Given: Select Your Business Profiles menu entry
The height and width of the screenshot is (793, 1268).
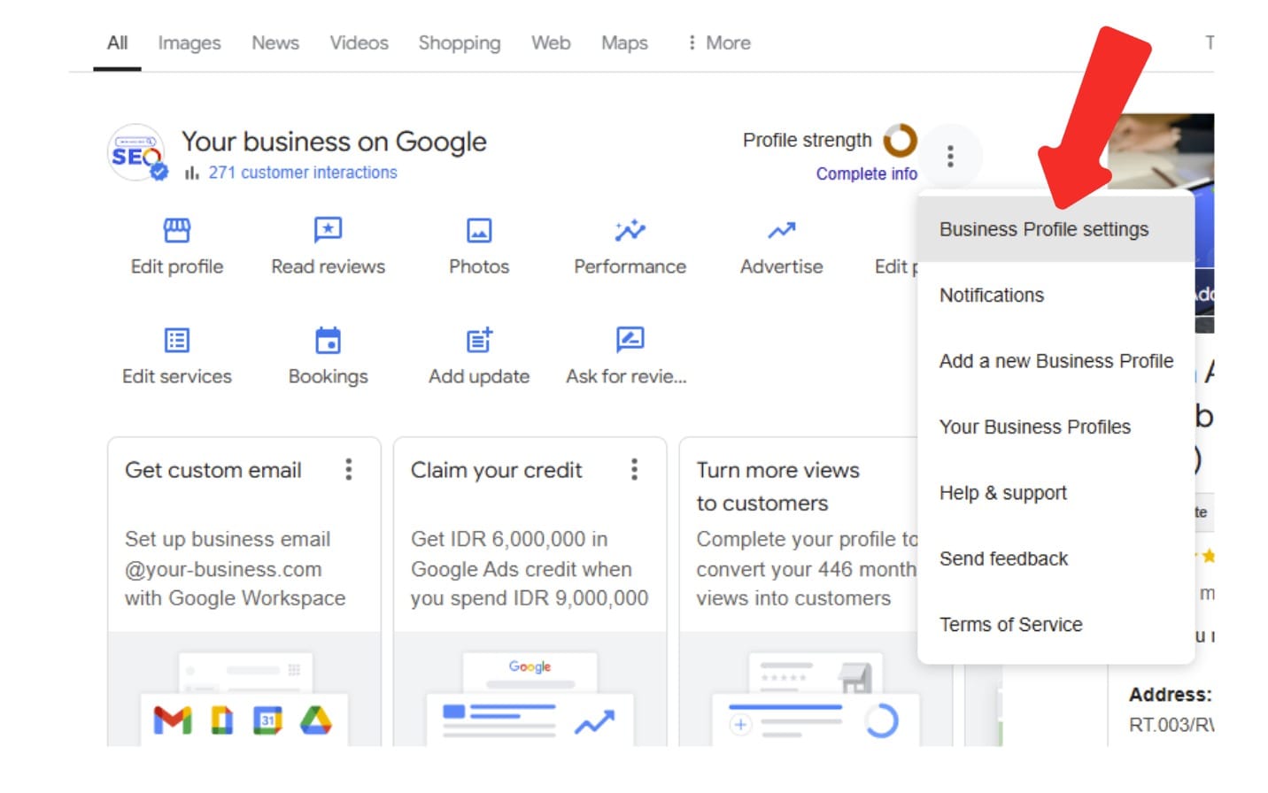Looking at the screenshot, I should [1055, 427].
